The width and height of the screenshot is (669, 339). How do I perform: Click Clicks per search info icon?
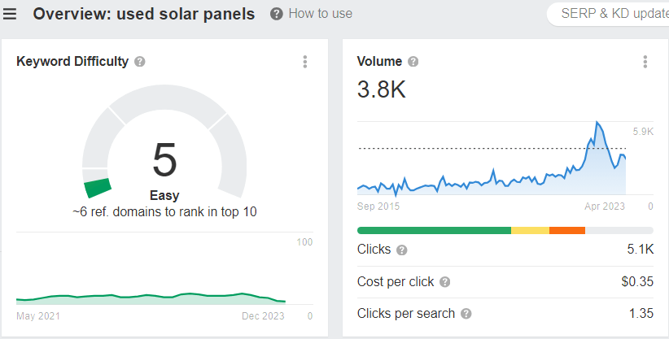pos(466,314)
